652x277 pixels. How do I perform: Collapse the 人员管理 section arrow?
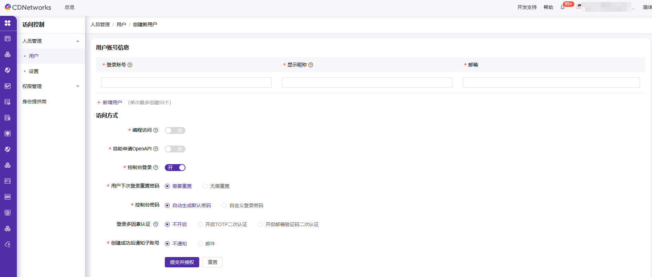pyautogui.click(x=78, y=41)
